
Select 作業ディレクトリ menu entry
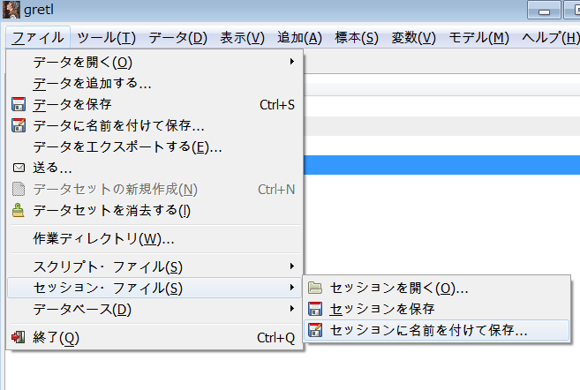click(103, 238)
